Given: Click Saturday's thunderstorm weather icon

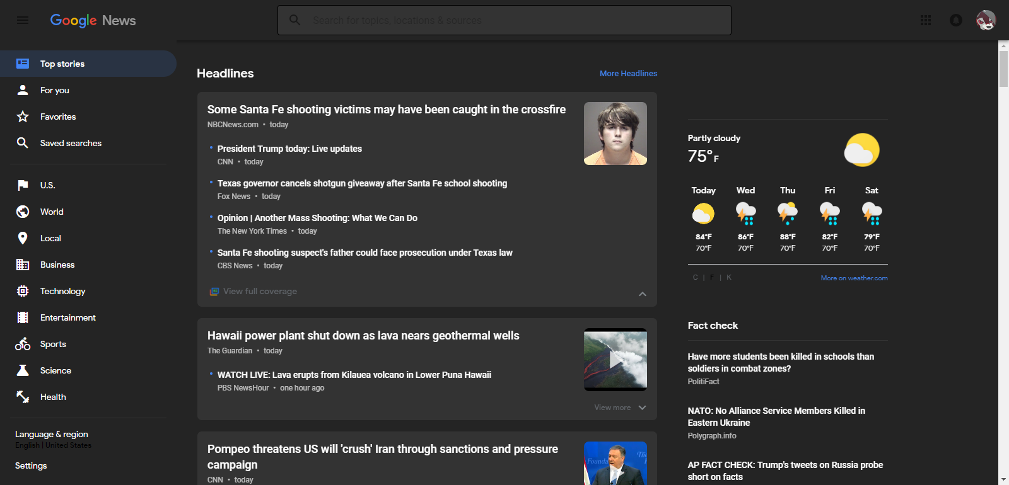Looking at the screenshot, I should pyautogui.click(x=872, y=214).
